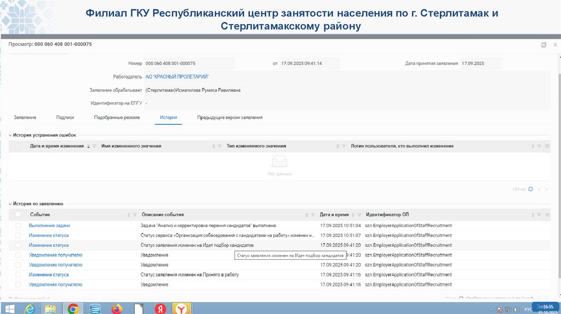
Task: Open Yandex Browser from taskbar
Action: [x=181, y=309]
